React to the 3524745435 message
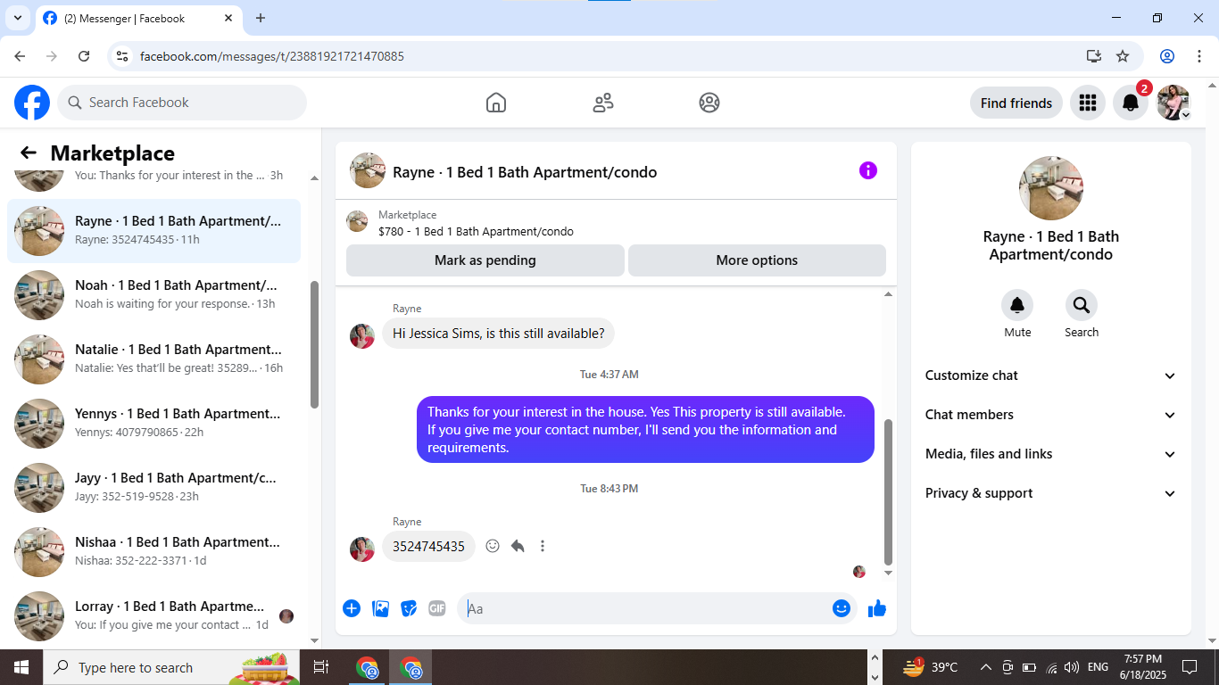1219x685 pixels. (493, 546)
